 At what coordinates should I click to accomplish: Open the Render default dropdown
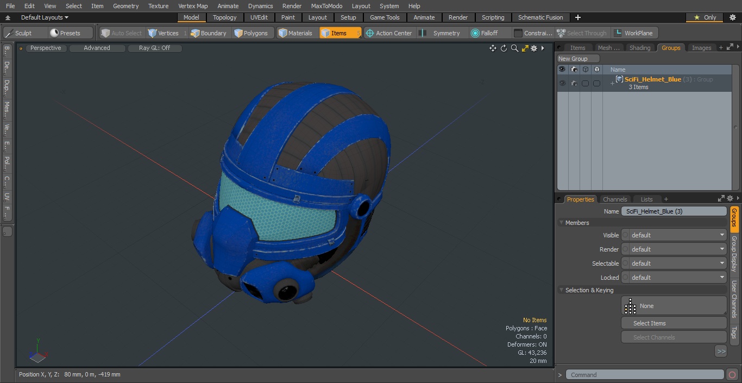(x=678, y=249)
